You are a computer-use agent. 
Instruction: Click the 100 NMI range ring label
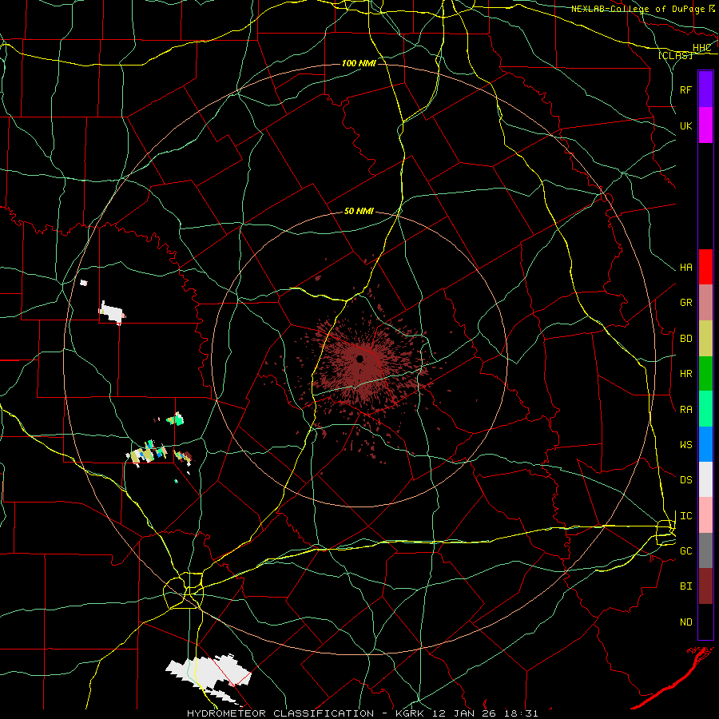tap(359, 63)
